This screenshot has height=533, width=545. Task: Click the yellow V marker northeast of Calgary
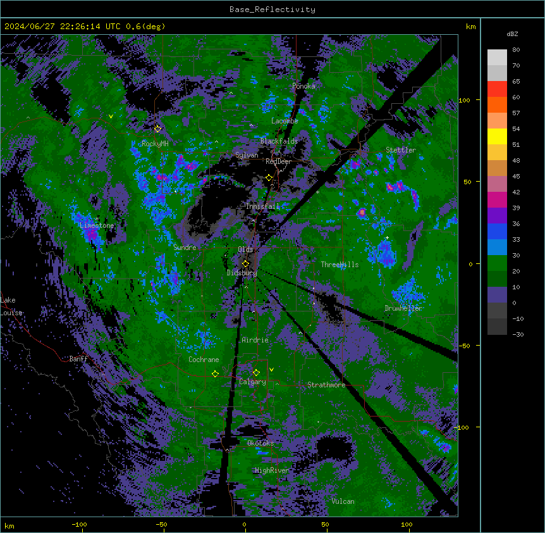click(x=271, y=369)
